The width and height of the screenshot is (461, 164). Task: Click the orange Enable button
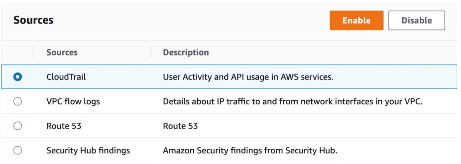(356, 21)
